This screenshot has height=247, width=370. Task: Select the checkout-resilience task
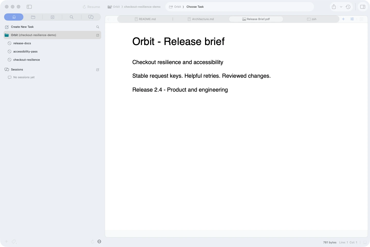(26, 60)
